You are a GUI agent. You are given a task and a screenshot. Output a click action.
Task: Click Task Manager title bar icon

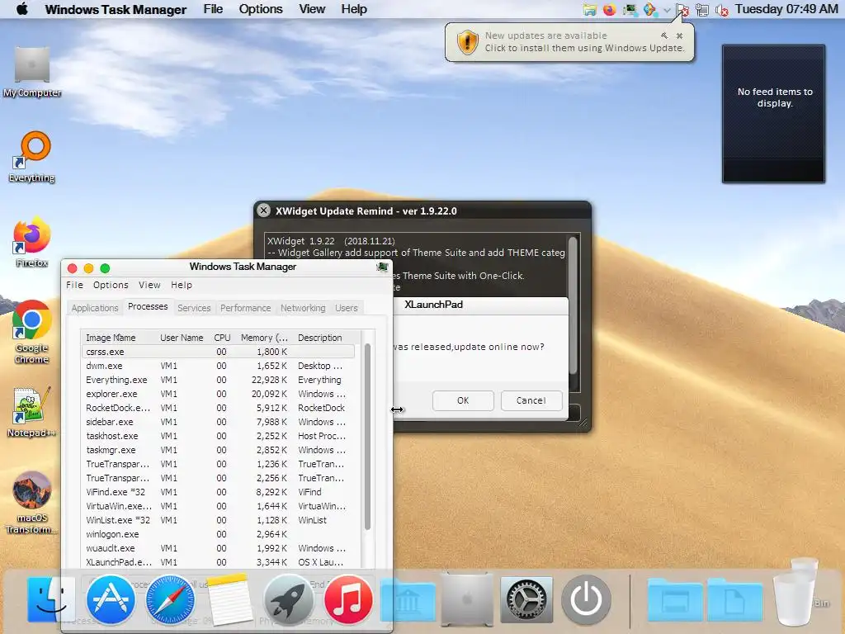[x=382, y=267]
